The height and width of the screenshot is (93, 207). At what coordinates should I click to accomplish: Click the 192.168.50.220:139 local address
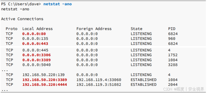coord(43,75)
